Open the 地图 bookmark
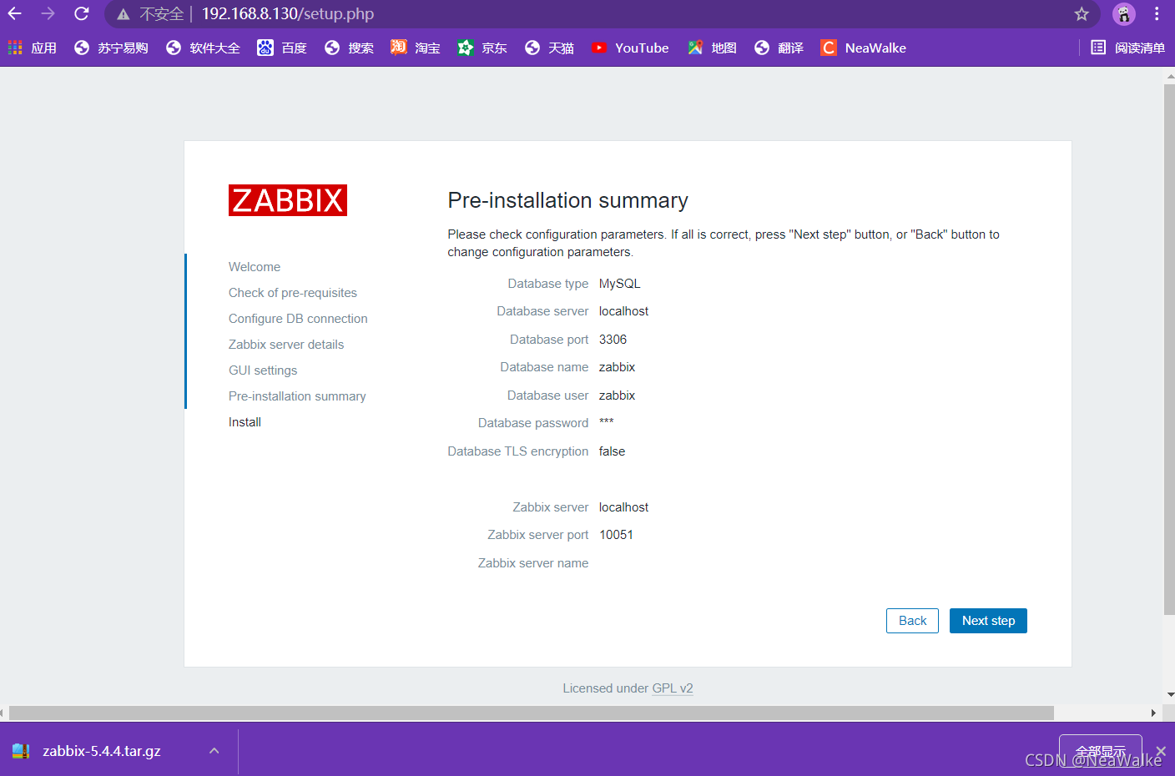1175x776 pixels. tap(712, 48)
